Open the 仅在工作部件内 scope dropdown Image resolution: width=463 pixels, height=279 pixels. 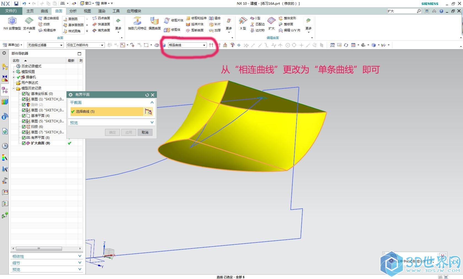pyautogui.click(x=85, y=45)
